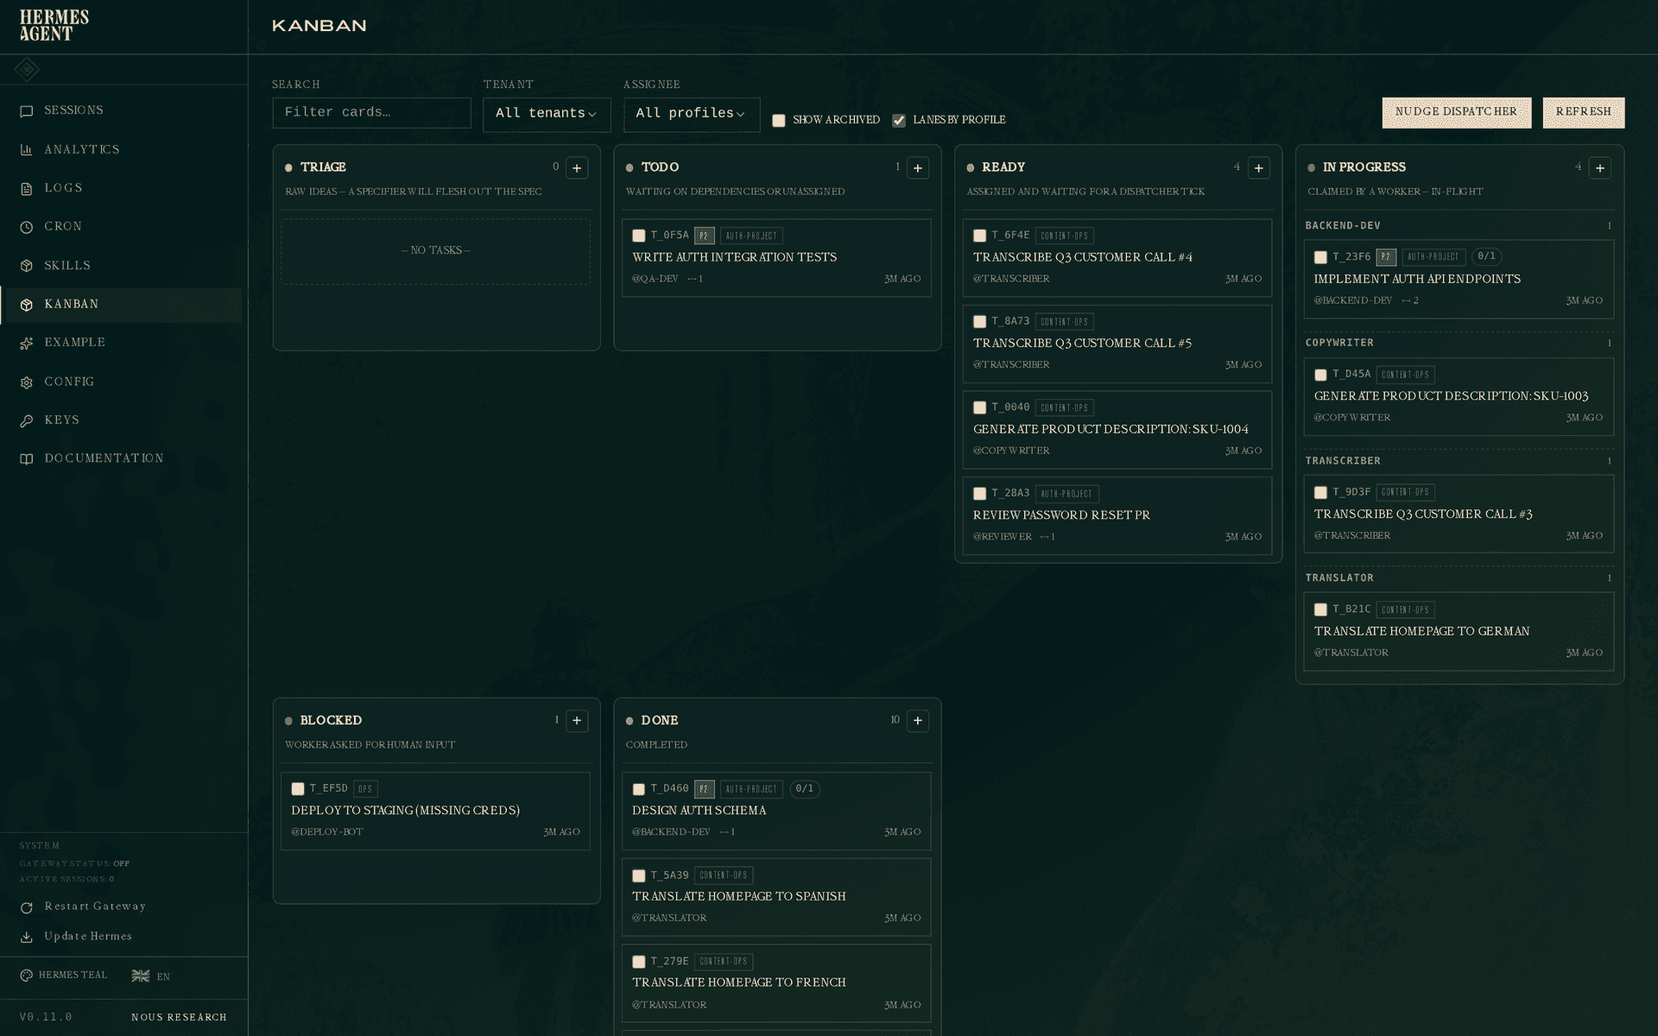1658x1036 pixels.
Task: Open the Kanban menu item
Action: [x=122, y=305]
